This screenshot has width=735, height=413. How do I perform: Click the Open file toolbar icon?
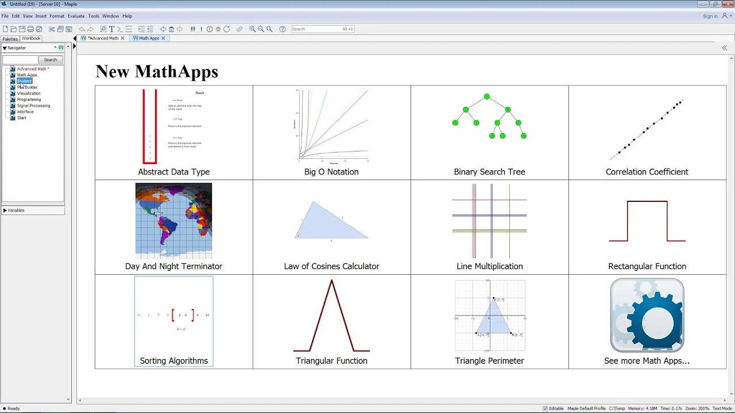click(x=13, y=29)
